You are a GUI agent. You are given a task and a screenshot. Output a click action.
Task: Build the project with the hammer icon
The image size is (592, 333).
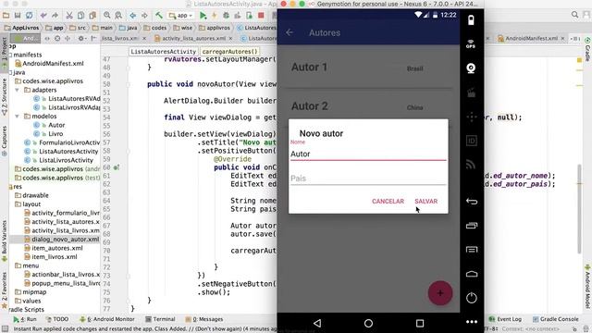(x=159, y=16)
